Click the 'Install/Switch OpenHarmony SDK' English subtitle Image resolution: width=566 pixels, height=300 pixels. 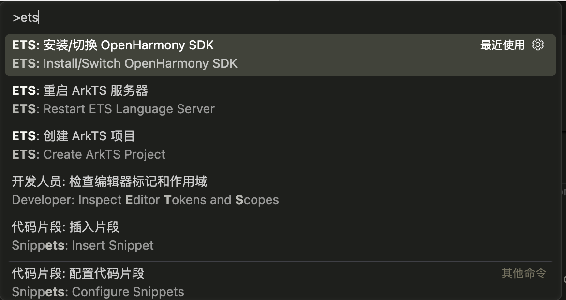140,63
